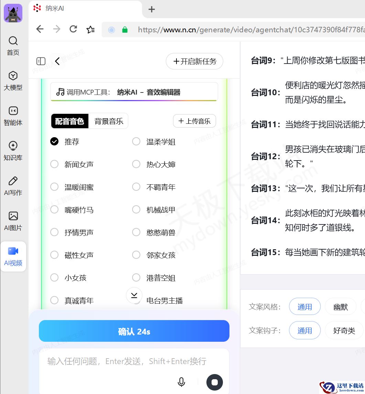Open the 知识库 sidebar icon

13,146
